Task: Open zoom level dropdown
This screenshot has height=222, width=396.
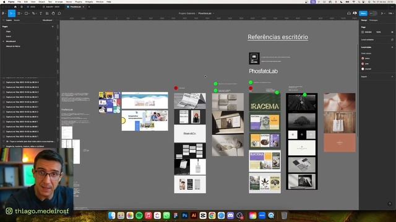Action: tap(390, 14)
